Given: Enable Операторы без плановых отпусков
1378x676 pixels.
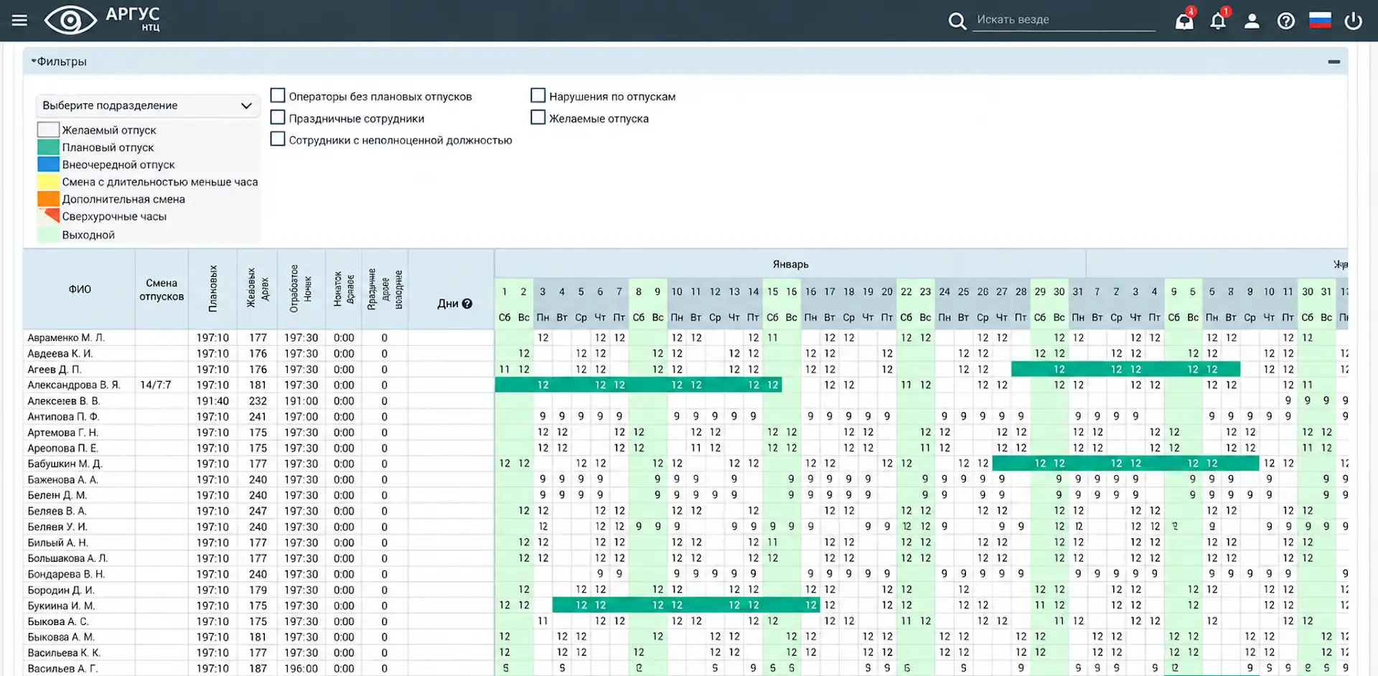Looking at the screenshot, I should click(x=278, y=95).
